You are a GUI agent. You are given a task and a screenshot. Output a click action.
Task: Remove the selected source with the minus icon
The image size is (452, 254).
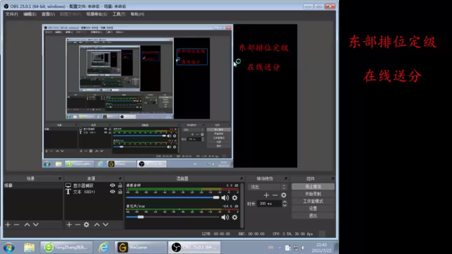pyautogui.click(x=77, y=224)
